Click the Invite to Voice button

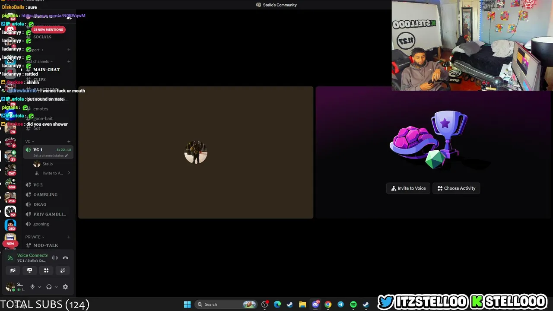pyautogui.click(x=408, y=188)
